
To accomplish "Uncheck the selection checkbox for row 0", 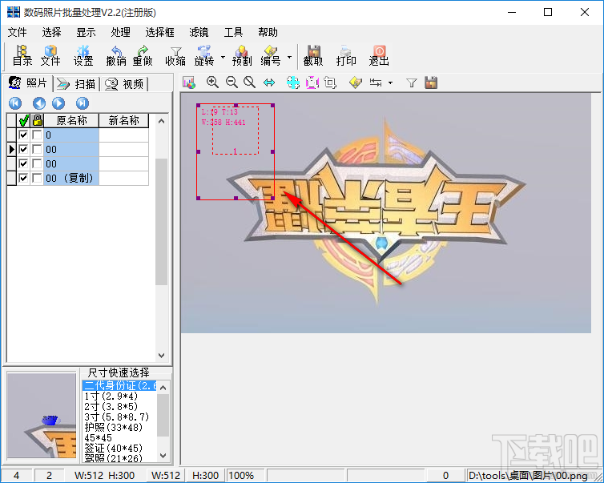I will click(23, 135).
